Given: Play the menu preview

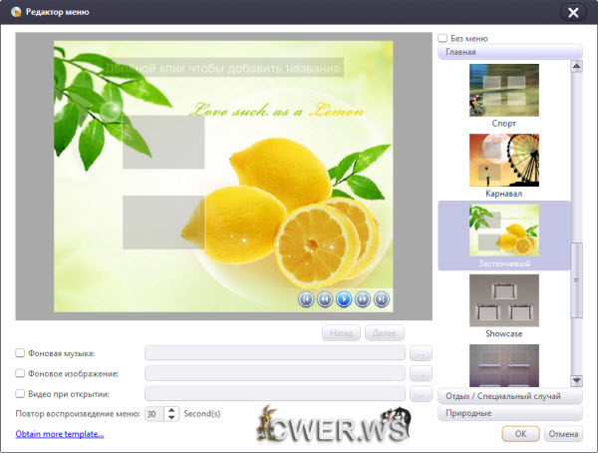Looking at the screenshot, I should click(x=344, y=299).
